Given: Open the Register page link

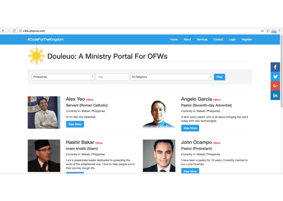Looking at the screenshot, I should click(247, 39).
